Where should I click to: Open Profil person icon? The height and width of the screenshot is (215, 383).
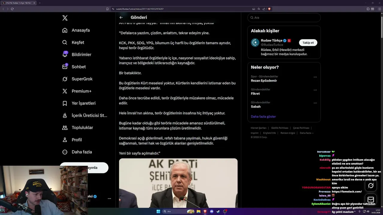coord(65,140)
